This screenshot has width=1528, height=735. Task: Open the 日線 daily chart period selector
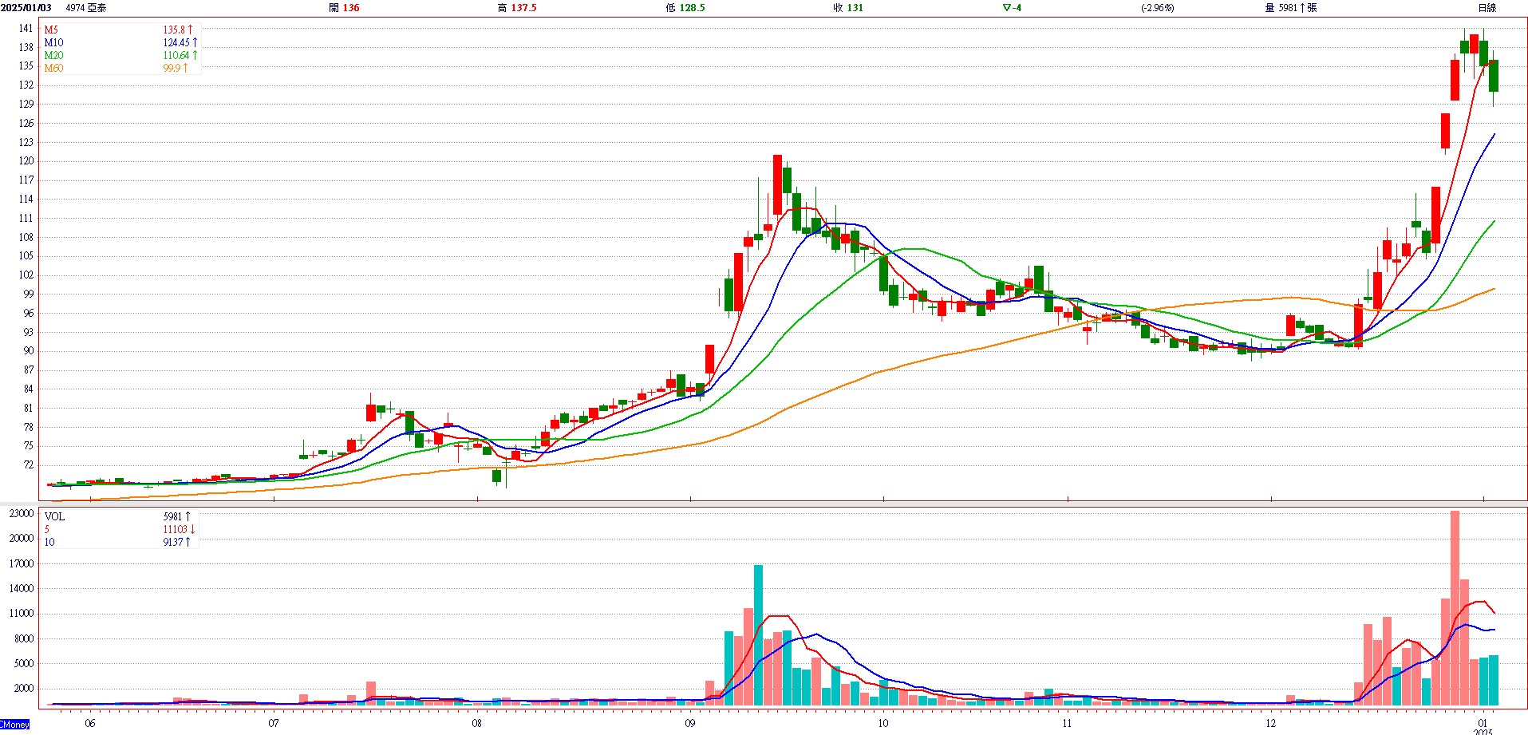(1487, 8)
